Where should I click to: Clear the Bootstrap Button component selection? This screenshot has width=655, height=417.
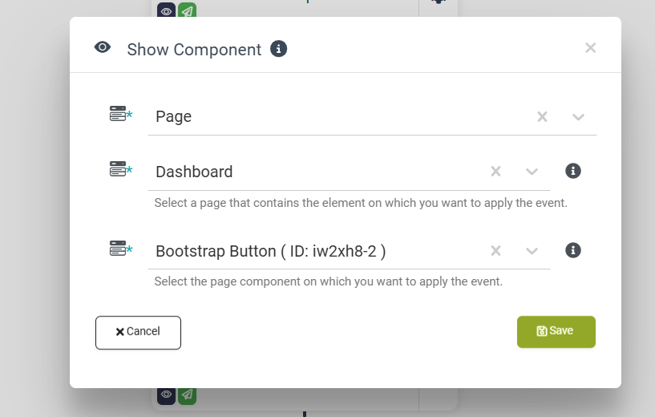point(495,251)
